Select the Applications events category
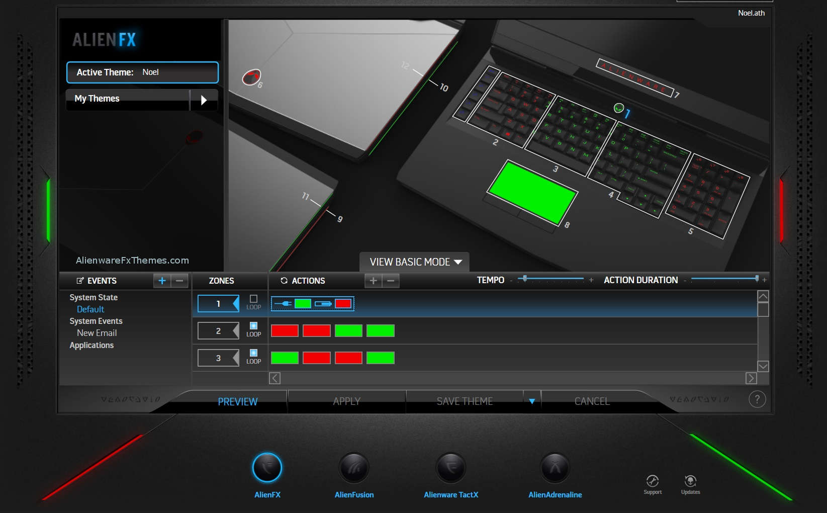Image resolution: width=827 pixels, height=513 pixels. pos(91,345)
